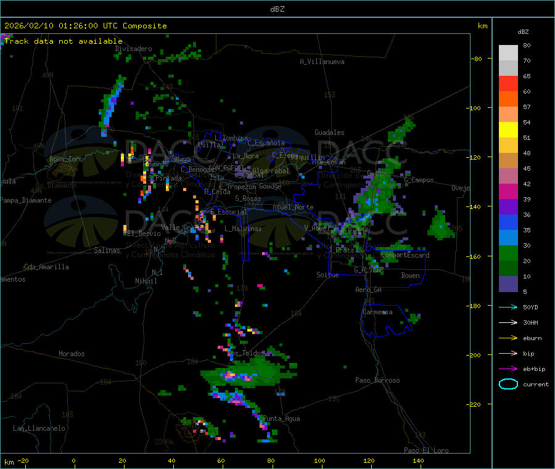Viewport: 555px width, 469px height.
Task: Click the 140 km tick on bottom axis
Action: pos(418,460)
